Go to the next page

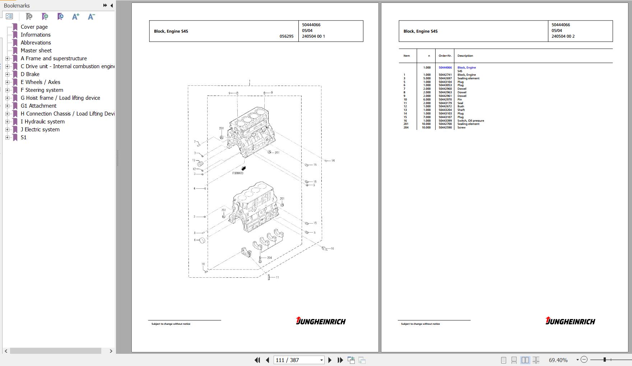tap(330, 360)
